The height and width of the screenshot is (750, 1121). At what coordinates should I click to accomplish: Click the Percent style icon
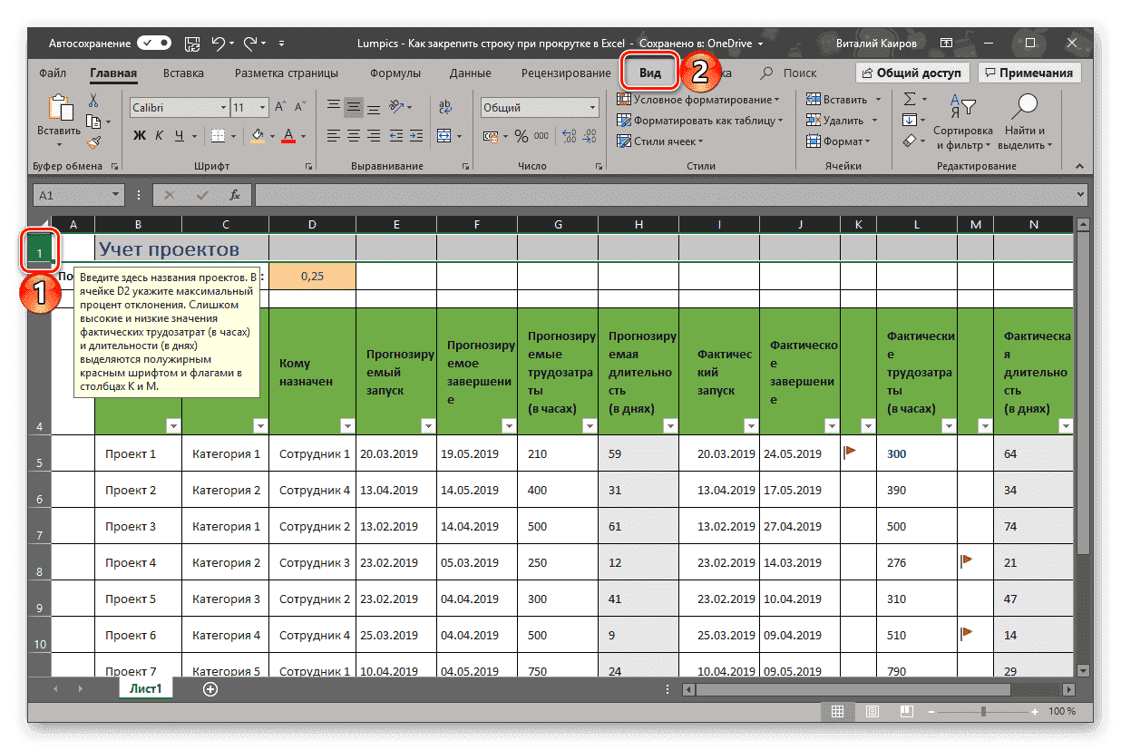pos(521,136)
